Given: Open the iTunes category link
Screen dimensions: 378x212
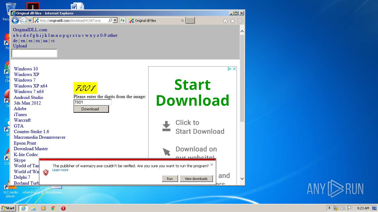Looking at the screenshot, I should point(20,115).
